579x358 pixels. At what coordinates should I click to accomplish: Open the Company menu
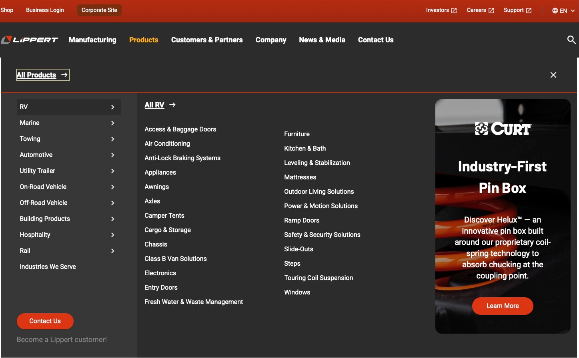271,40
